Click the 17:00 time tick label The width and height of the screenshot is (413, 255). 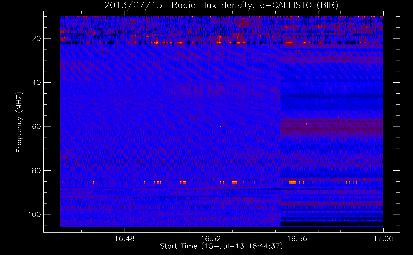(383, 239)
